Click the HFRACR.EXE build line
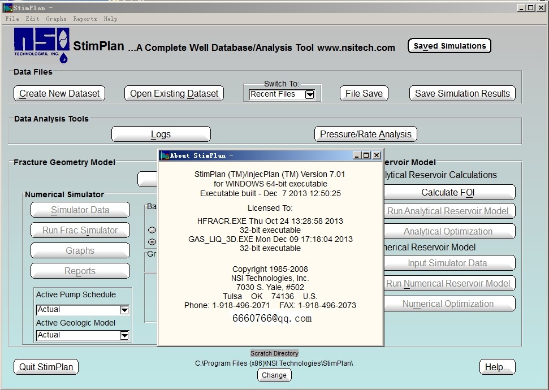 270,221
